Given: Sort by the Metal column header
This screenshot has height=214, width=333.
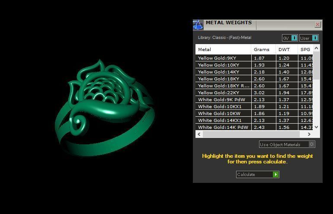Looking at the screenshot, I should (x=223, y=49).
